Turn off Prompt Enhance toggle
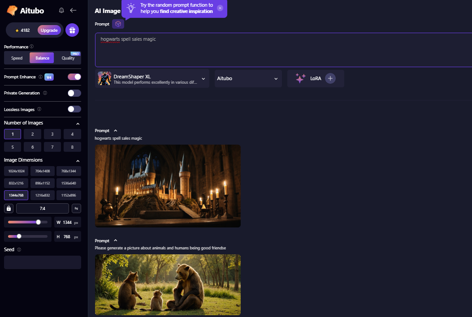The image size is (472, 317). click(x=74, y=77)
